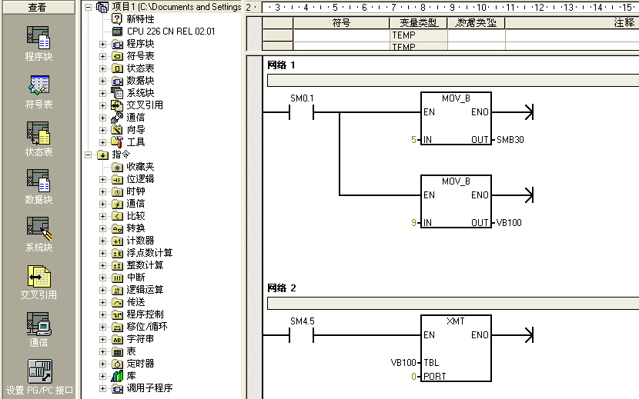Screen dimensions: 639x399
Task: Click the 交叉引用 tree node icon
Action: tap(117, 105)
